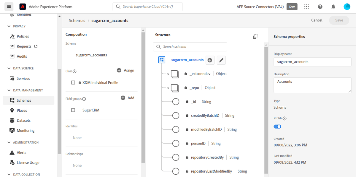Click the Search schema input field
356x177 pixels.
190,47
